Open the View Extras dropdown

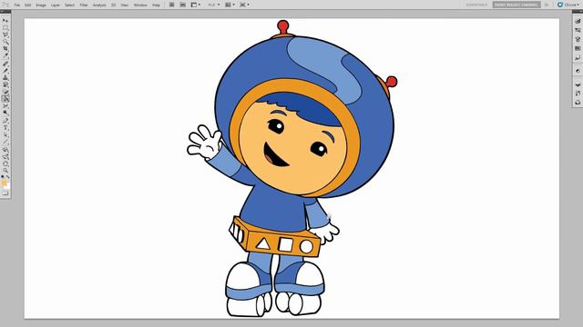point(196,5)
